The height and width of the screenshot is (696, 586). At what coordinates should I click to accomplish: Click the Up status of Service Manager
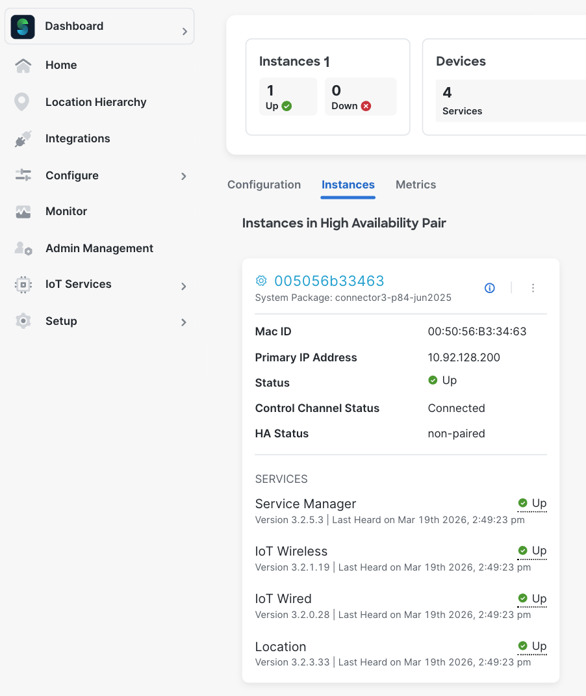tap(533, 503)
